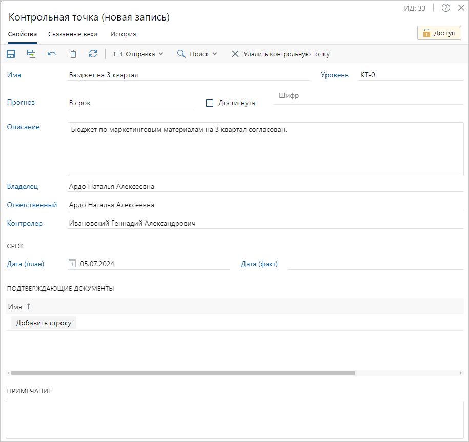Click the Шифр input field
Image resolution: width=469 pixels, height=442 pixels.
pyautogui.click(x=368, y=96)
